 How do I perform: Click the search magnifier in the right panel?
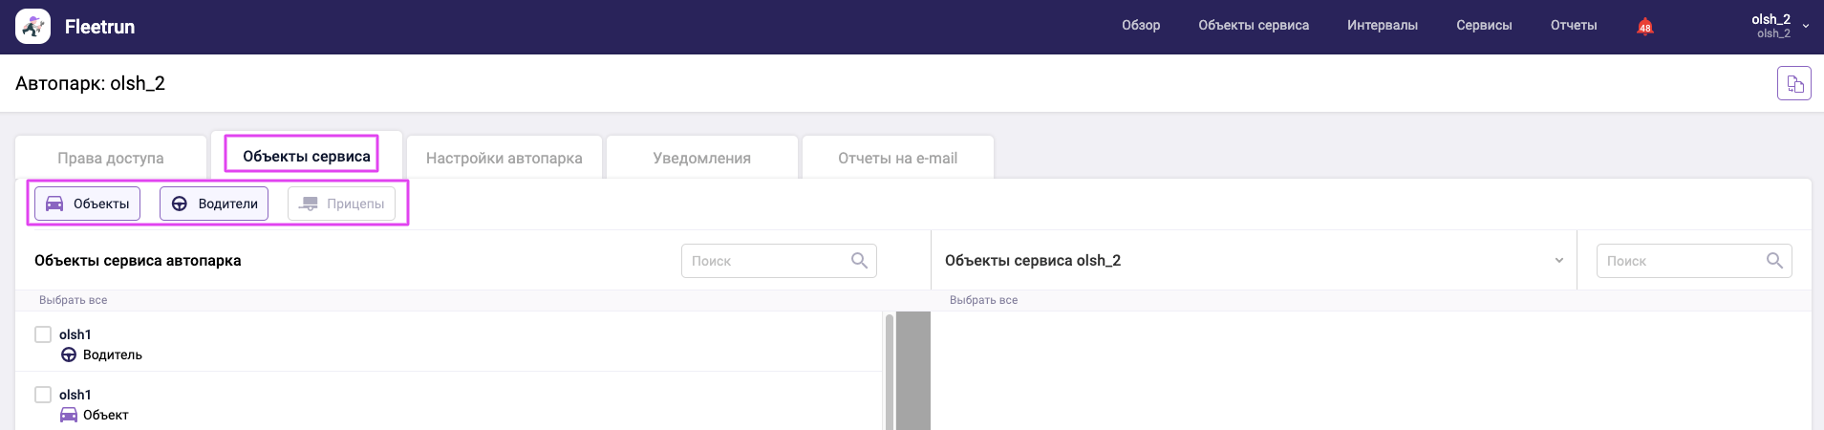coord(1774,261)
